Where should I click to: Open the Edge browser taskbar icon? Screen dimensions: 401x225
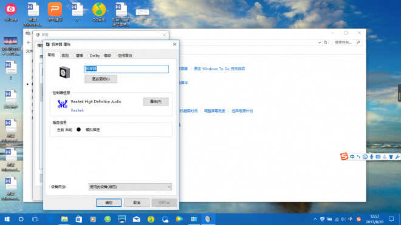[x=165, y=219]
